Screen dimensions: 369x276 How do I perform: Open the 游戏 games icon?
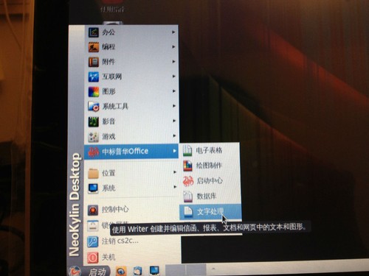(x=94, y=137)
